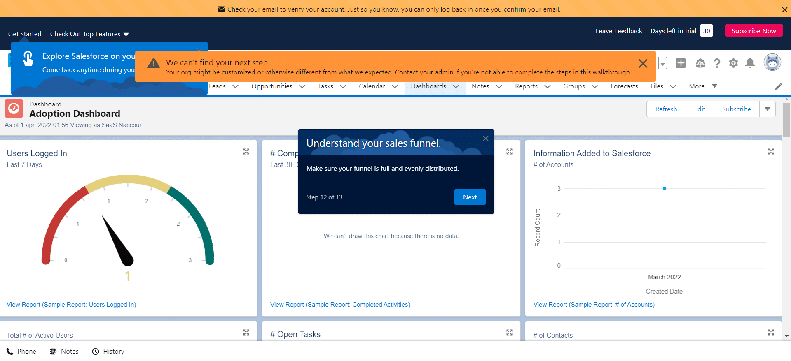The image size is (791, 361).
Task: Expand the Check Out Top Features menu
Action: pos(89,34)
